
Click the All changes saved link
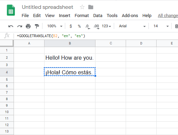pos(168,16)
